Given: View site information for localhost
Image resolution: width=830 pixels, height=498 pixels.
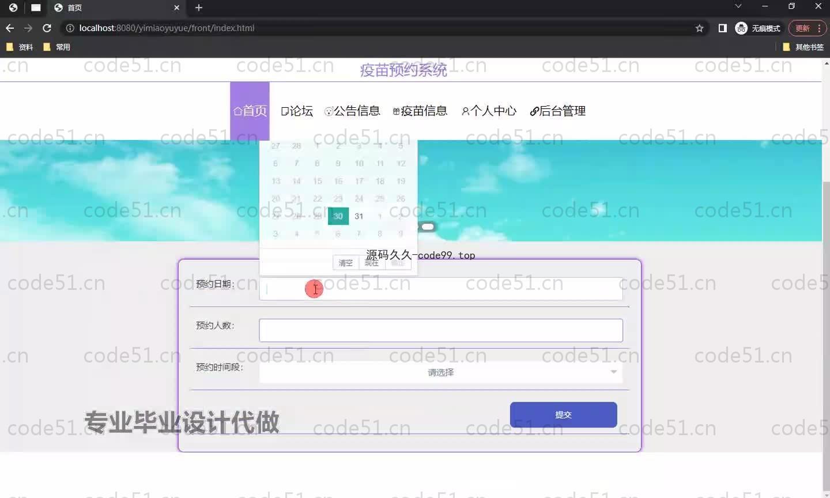Looking at the screenshot, I should click(70, 28).
